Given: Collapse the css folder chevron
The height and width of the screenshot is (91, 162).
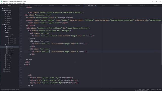Looking at the screenshot, I should pos(6,33).
